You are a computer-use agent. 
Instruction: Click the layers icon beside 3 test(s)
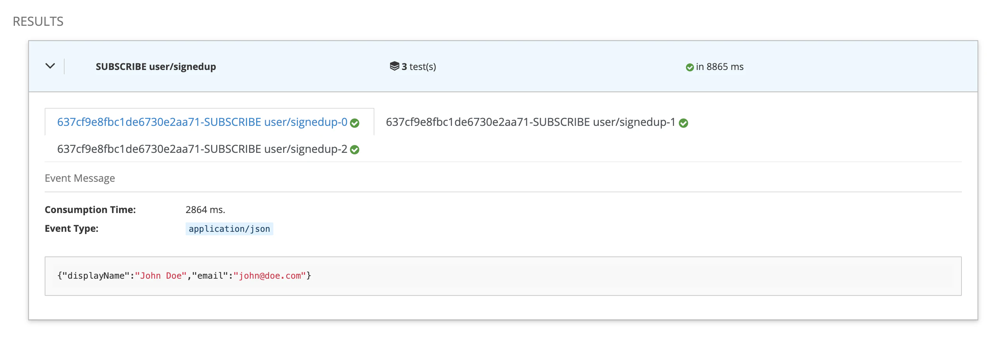pyautogui.click(x=394, y=66)
